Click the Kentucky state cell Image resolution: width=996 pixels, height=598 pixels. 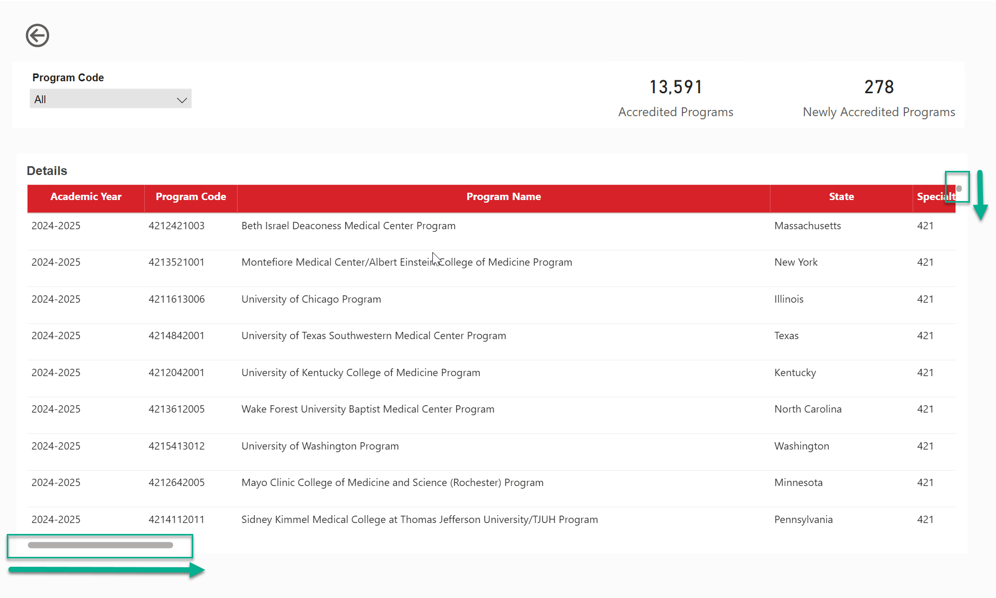tap(795, 372)
